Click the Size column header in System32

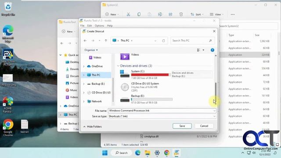click(257, 35)
